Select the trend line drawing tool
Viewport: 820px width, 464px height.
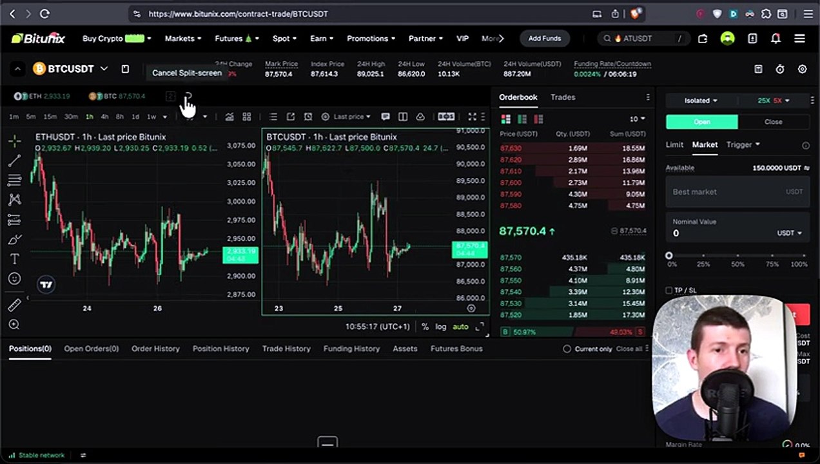(14, 160)
